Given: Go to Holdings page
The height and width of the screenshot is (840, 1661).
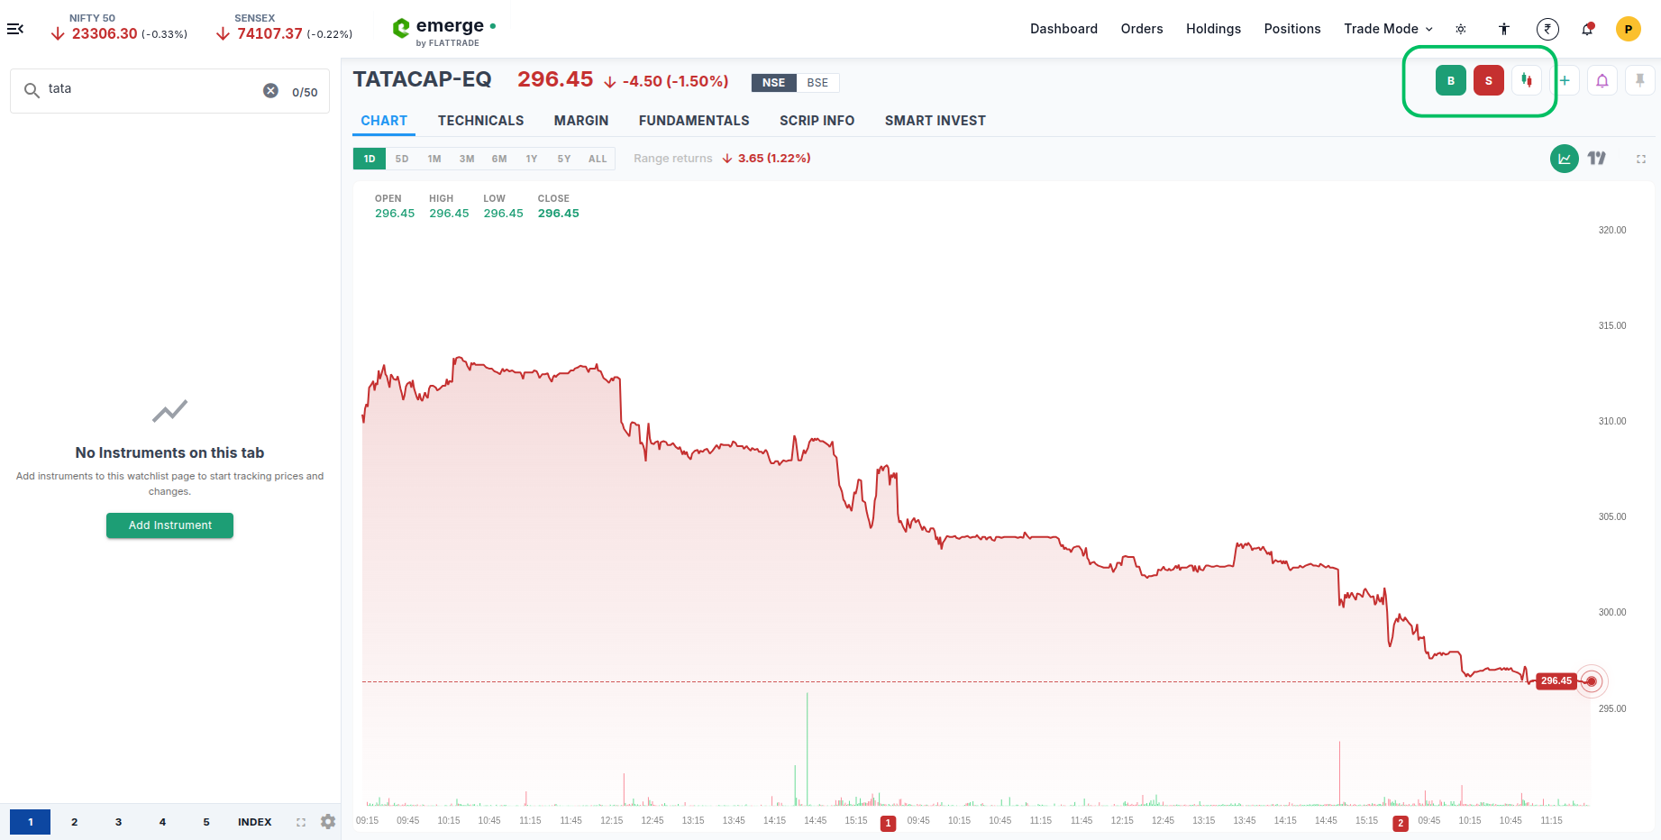Looking at the screenshot, I should pyautogui.click(x=1213, y=29).
